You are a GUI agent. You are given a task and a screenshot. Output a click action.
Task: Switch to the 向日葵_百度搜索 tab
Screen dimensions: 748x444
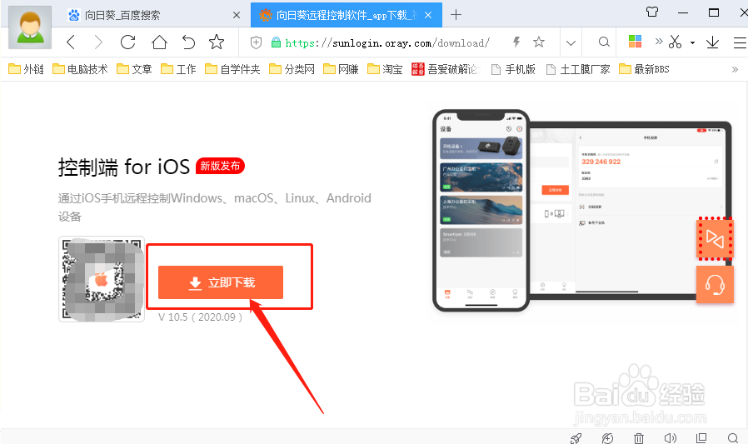(154, 15)
